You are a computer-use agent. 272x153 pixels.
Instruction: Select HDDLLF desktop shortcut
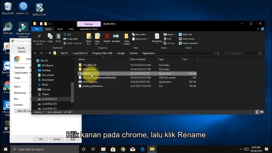pyautogui.click(x=39, y=10)
